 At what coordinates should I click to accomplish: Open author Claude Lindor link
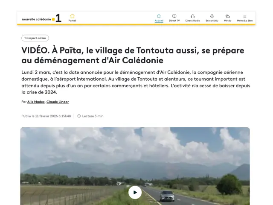coord(58,102)
